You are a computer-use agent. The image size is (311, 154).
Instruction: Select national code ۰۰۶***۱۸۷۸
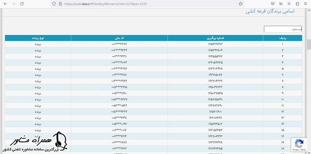click(119, 142)
